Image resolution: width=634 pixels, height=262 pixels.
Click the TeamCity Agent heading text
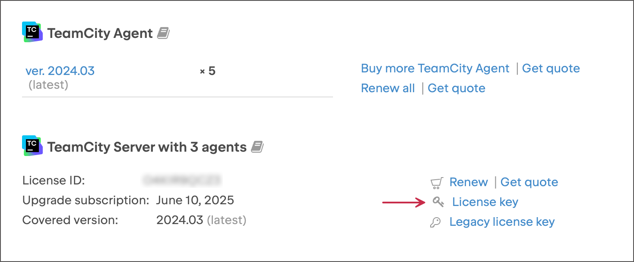point(100,33)
